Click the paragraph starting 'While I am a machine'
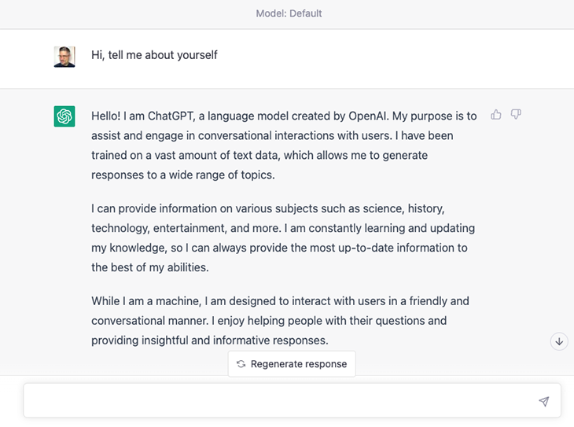The image size is (574, 427). pyautogui.click(x=280, y=321)
